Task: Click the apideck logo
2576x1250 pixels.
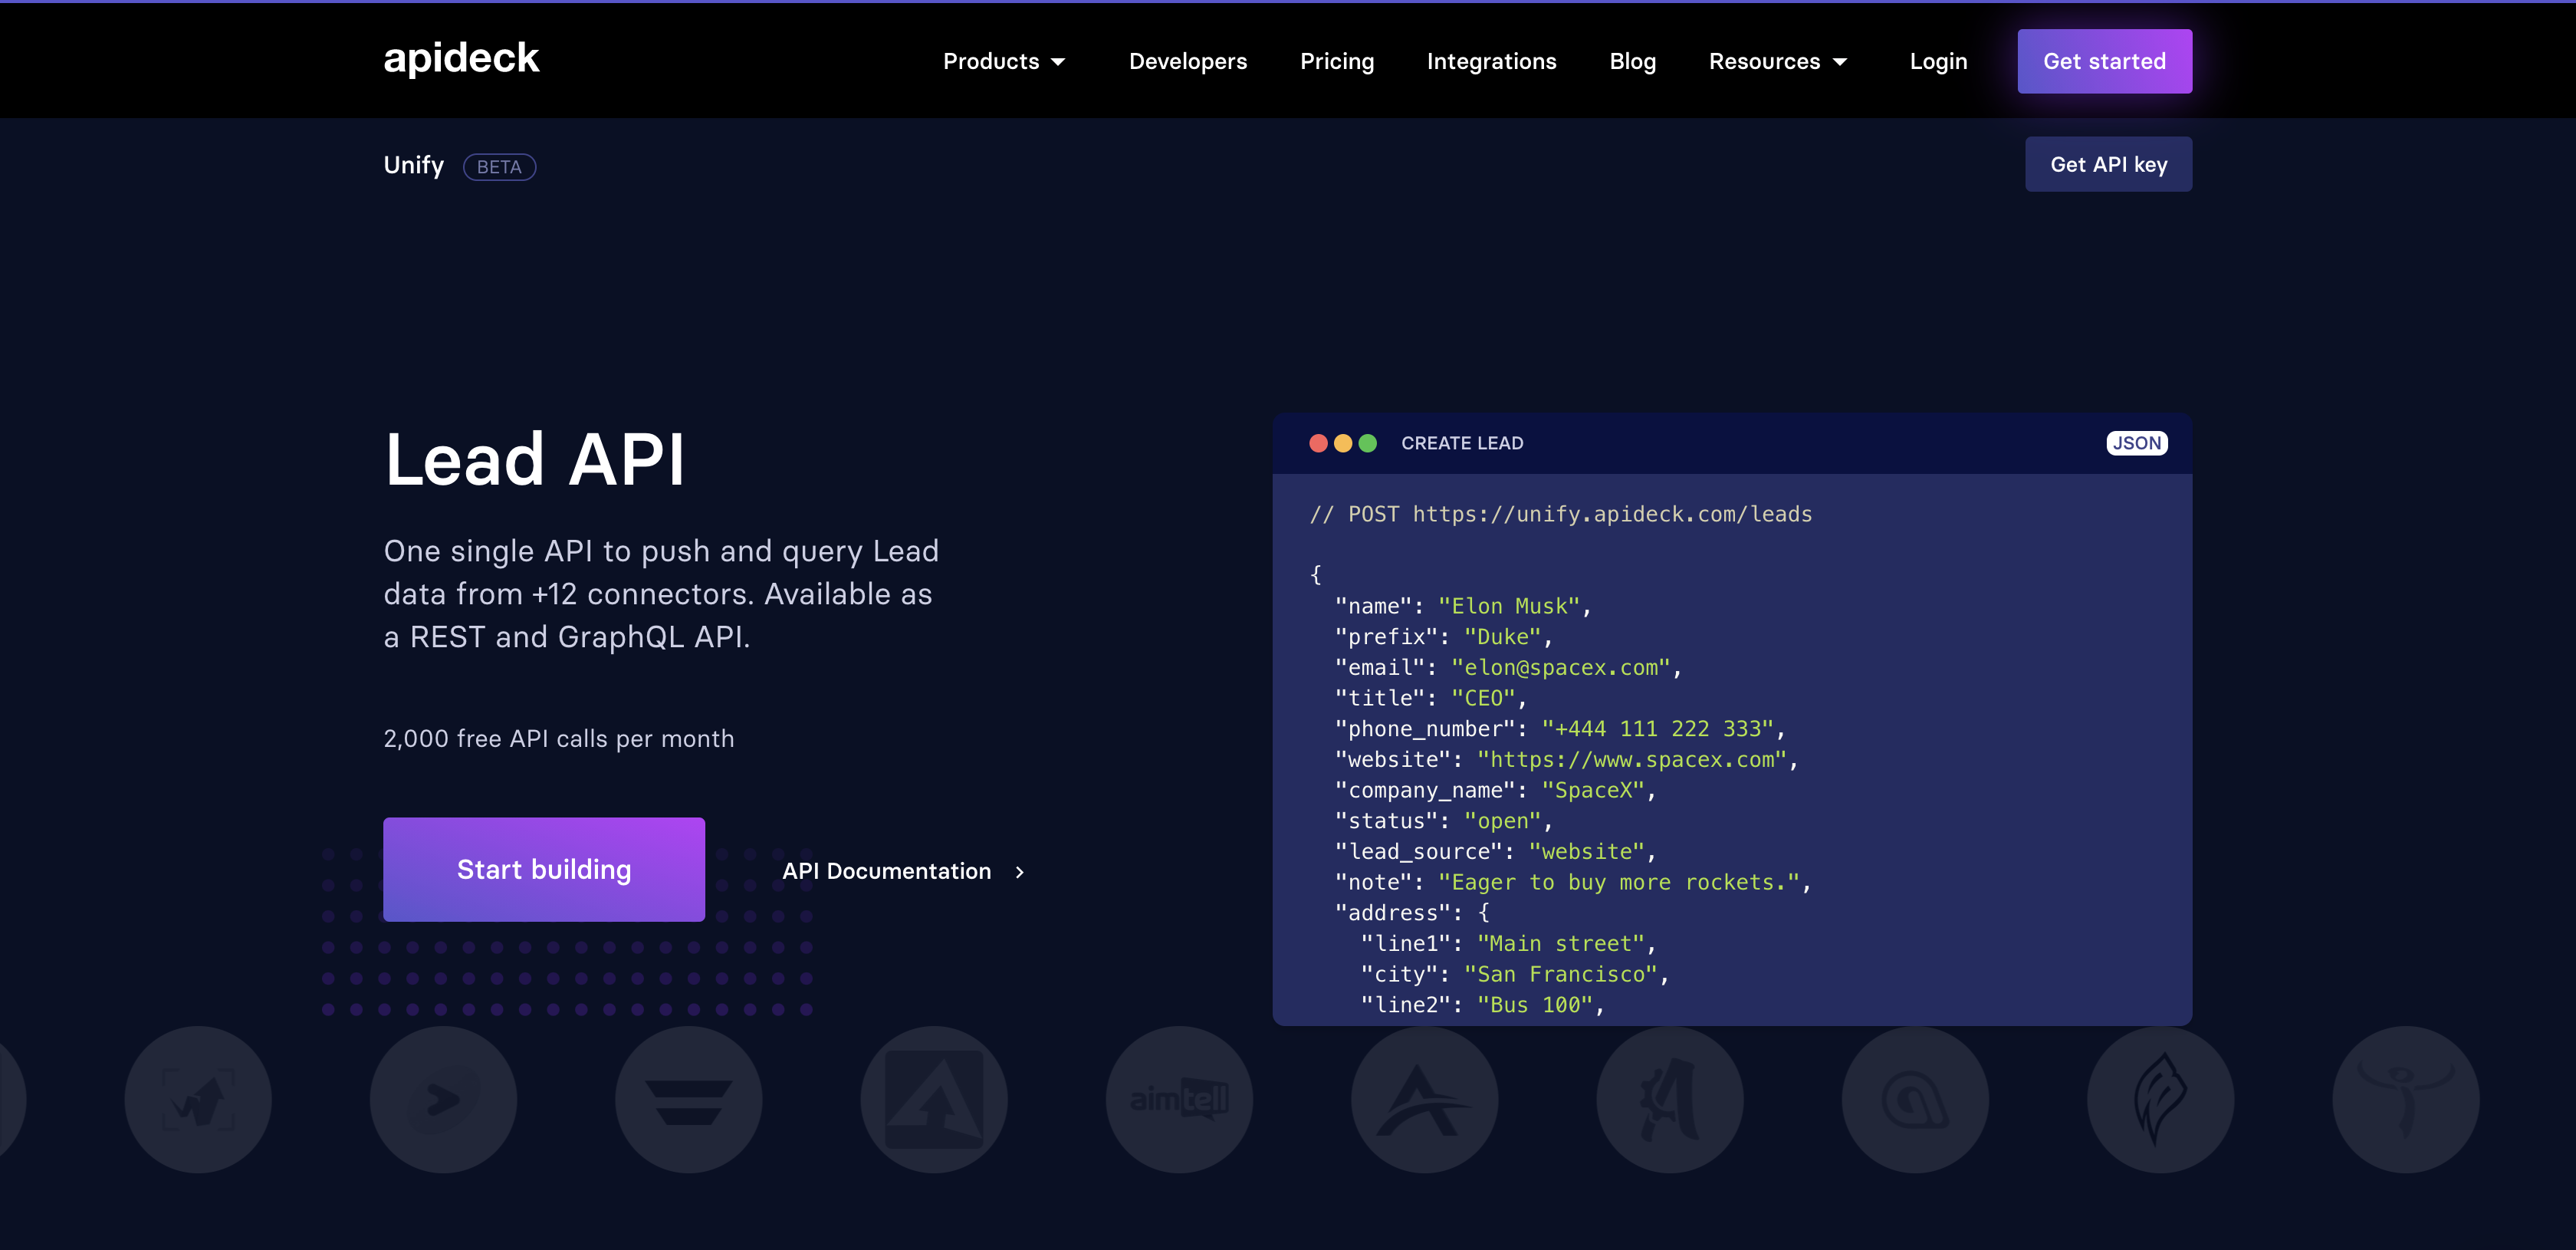Action: (461, 58)
